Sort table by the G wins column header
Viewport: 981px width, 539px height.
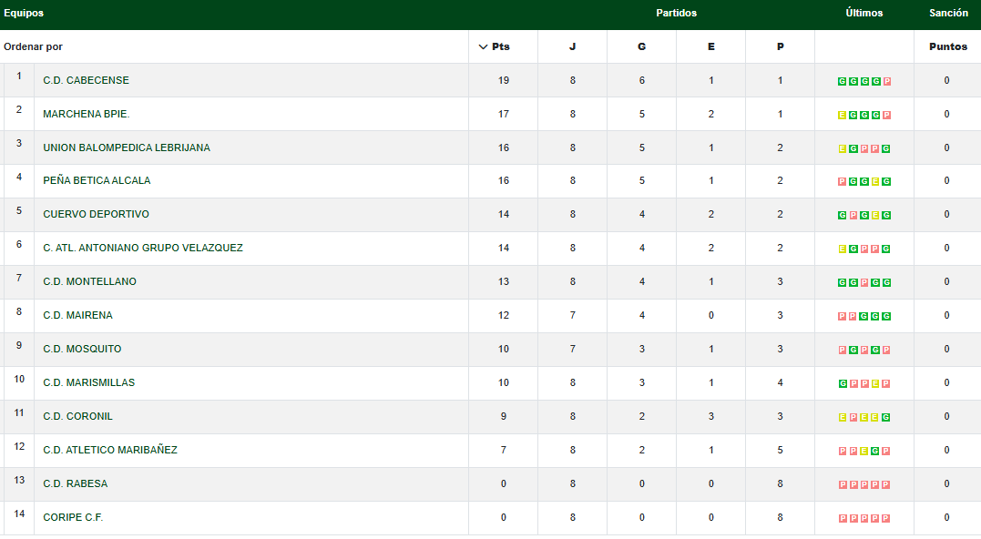(641, 47)
